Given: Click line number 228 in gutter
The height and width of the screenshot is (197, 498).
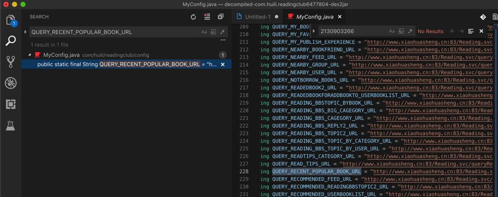Looking at the screenshot, I should click(244, 171).
